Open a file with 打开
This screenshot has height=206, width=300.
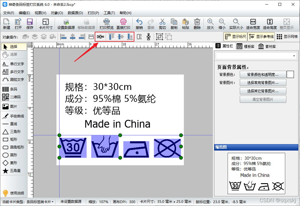click(x=18, y=24)
